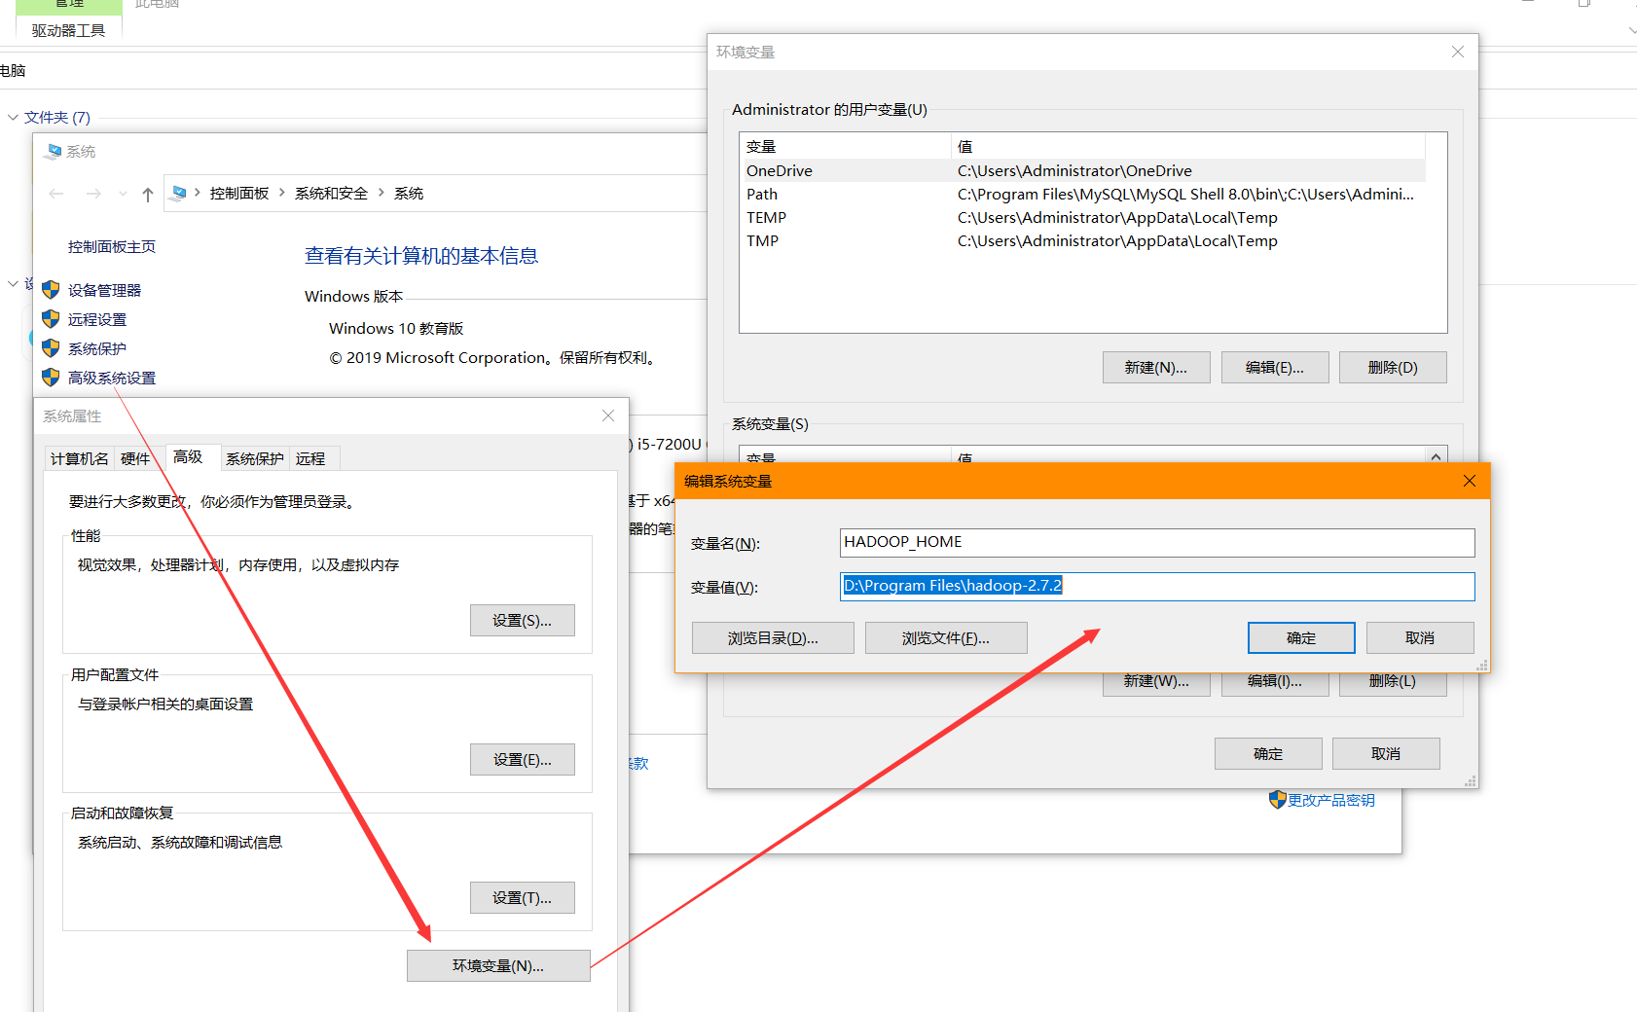The height and width of the screenshot is (1012, 1637).
Task: Switch to 计算机名 tab
Action: point(80,459)
